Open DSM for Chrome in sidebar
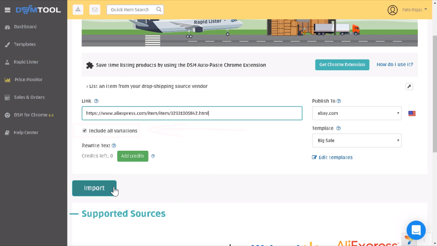The image size is (437, 246). 33,115
